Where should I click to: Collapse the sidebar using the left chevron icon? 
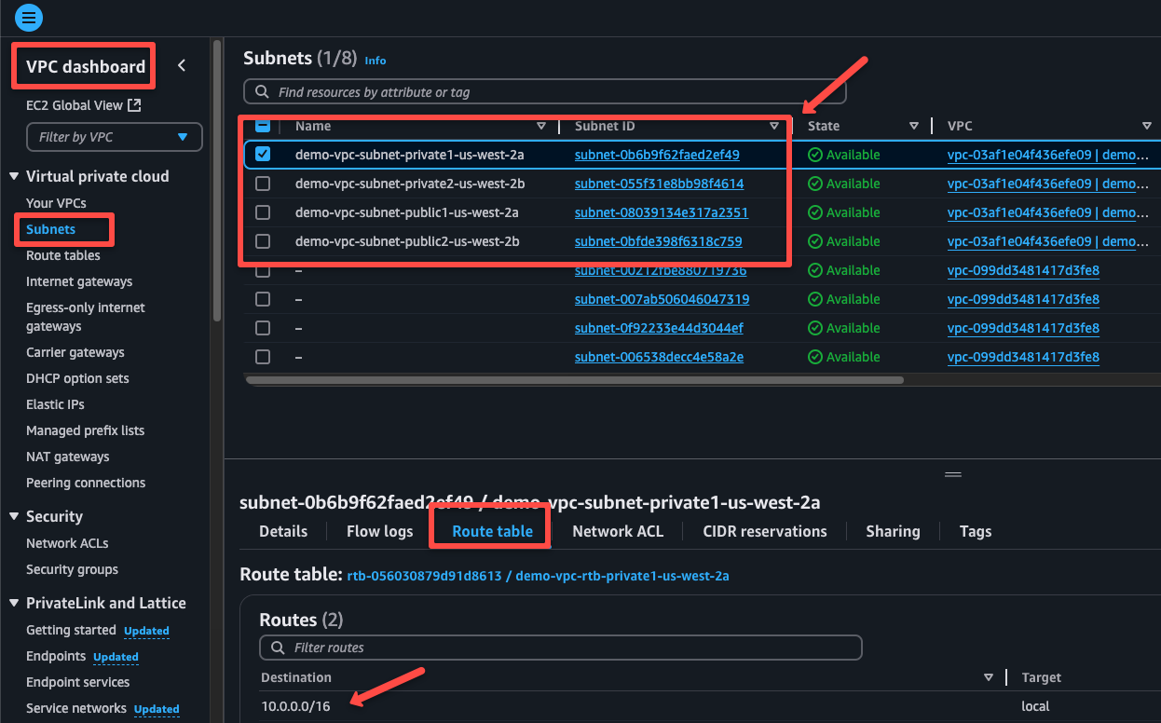pos(181,65)
